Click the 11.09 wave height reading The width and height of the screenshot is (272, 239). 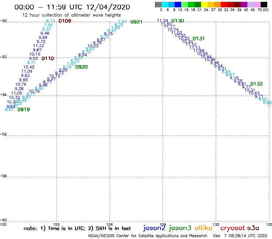(27, 71)
